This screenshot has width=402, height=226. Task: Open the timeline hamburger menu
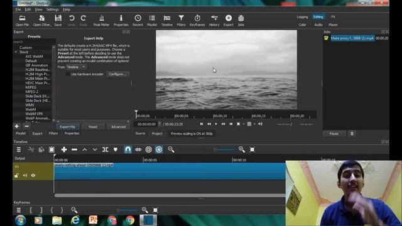click(19, 149)
